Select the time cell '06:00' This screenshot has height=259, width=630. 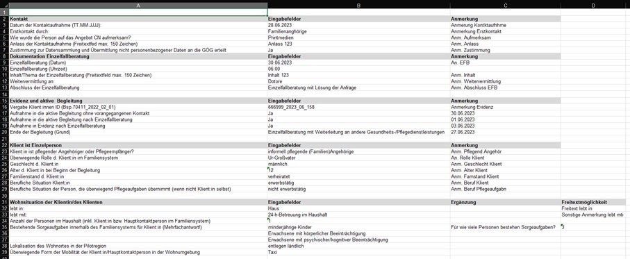click(358, 69)
